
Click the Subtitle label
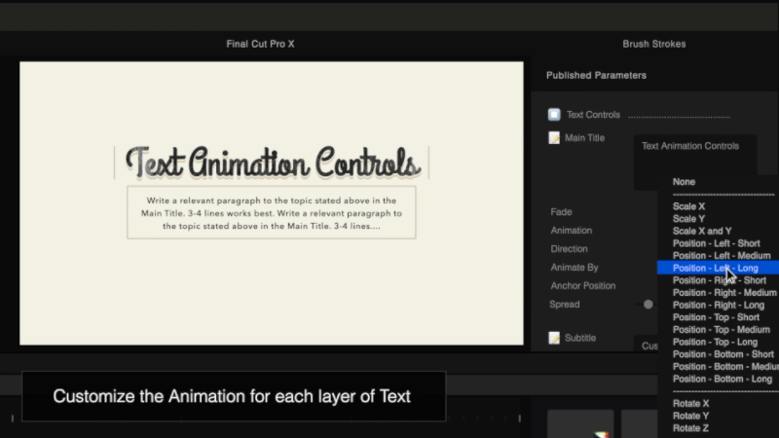tap(579, 338)
